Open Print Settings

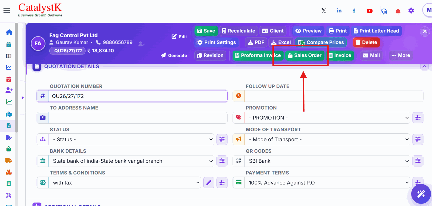(x=217, y=42)
